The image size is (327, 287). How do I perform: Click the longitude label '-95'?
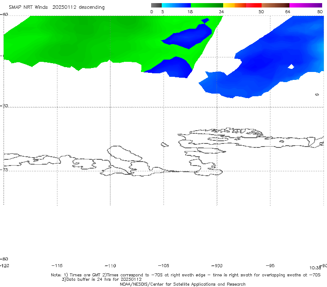[270, 265]
